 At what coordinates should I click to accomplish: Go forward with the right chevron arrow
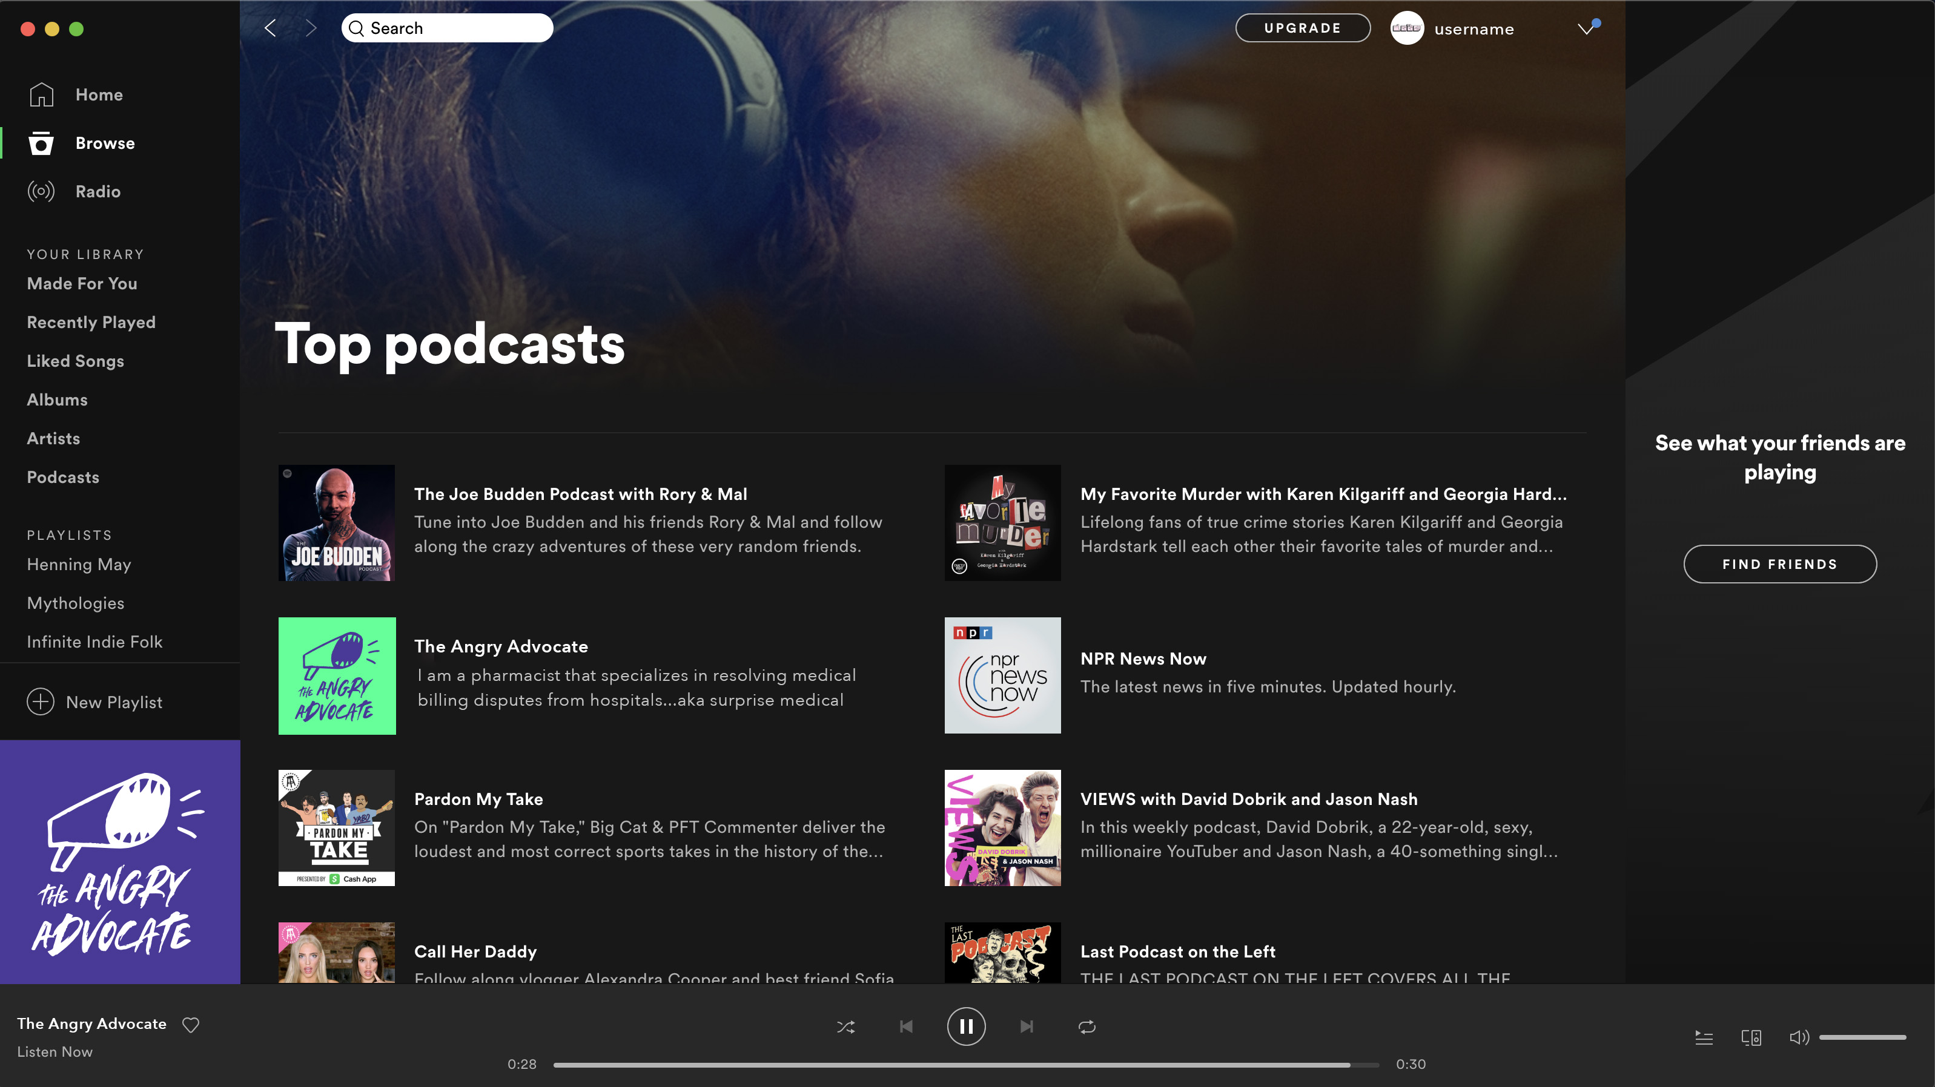click(x=311, y=28)
